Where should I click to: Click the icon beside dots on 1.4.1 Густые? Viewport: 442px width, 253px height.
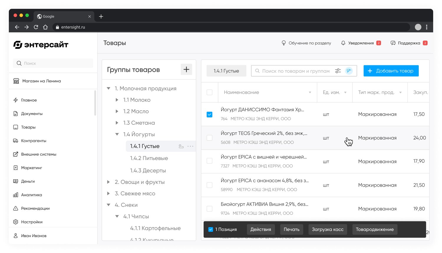(x=181, y=146)
